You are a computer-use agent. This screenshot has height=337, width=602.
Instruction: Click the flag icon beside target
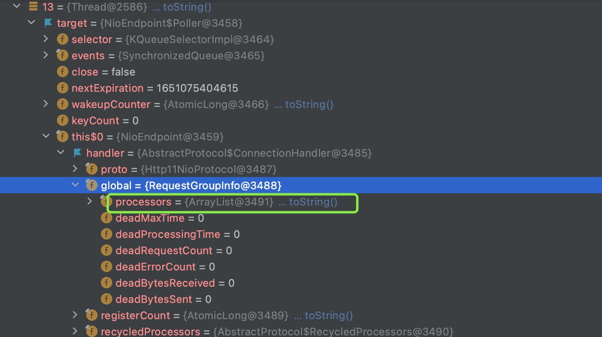coord(48,23)
